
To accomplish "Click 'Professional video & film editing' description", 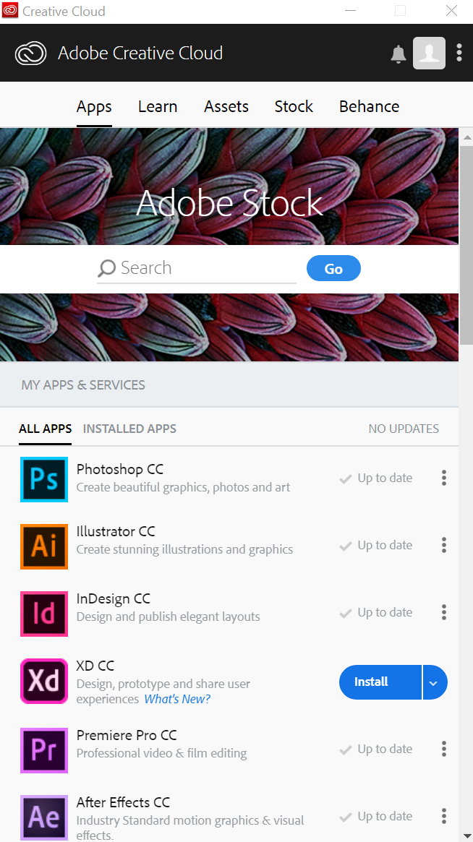I will [162, 753].
